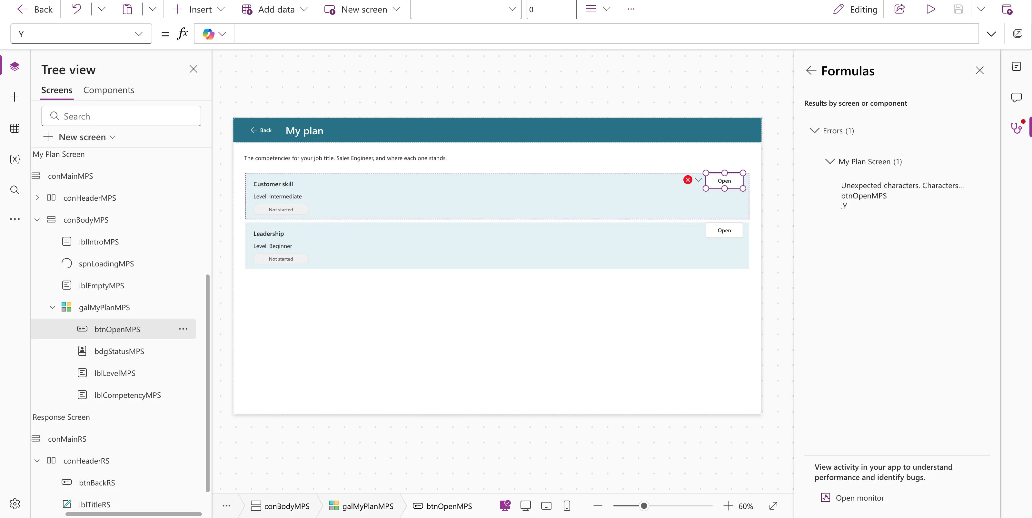Click the zoom slider handle
1032x518 pixels.
(644, 506)
